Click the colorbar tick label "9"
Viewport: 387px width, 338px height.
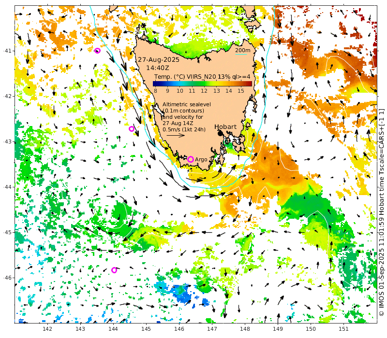point(167,91)
